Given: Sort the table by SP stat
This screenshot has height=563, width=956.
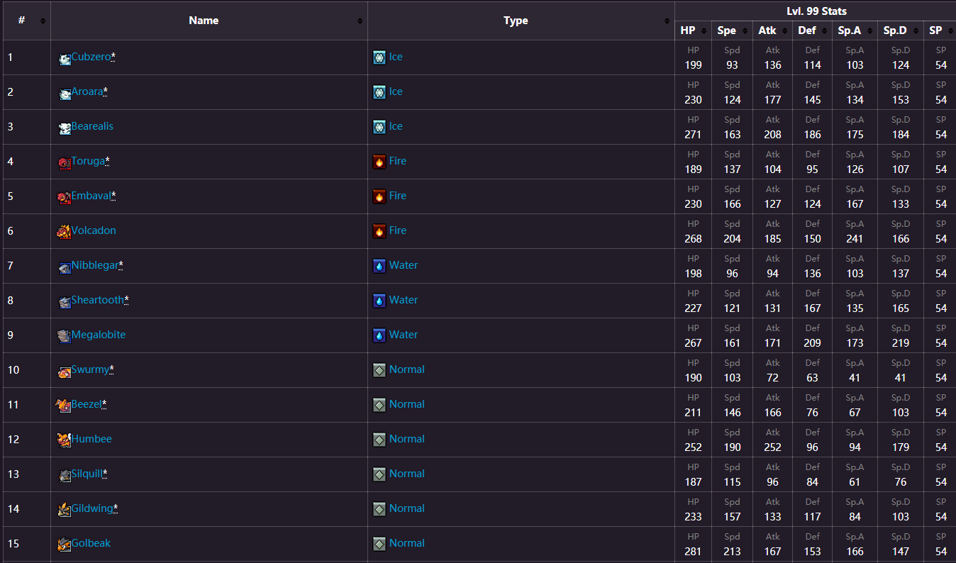Looking at the screenshot, I should (x=940, y=30).
